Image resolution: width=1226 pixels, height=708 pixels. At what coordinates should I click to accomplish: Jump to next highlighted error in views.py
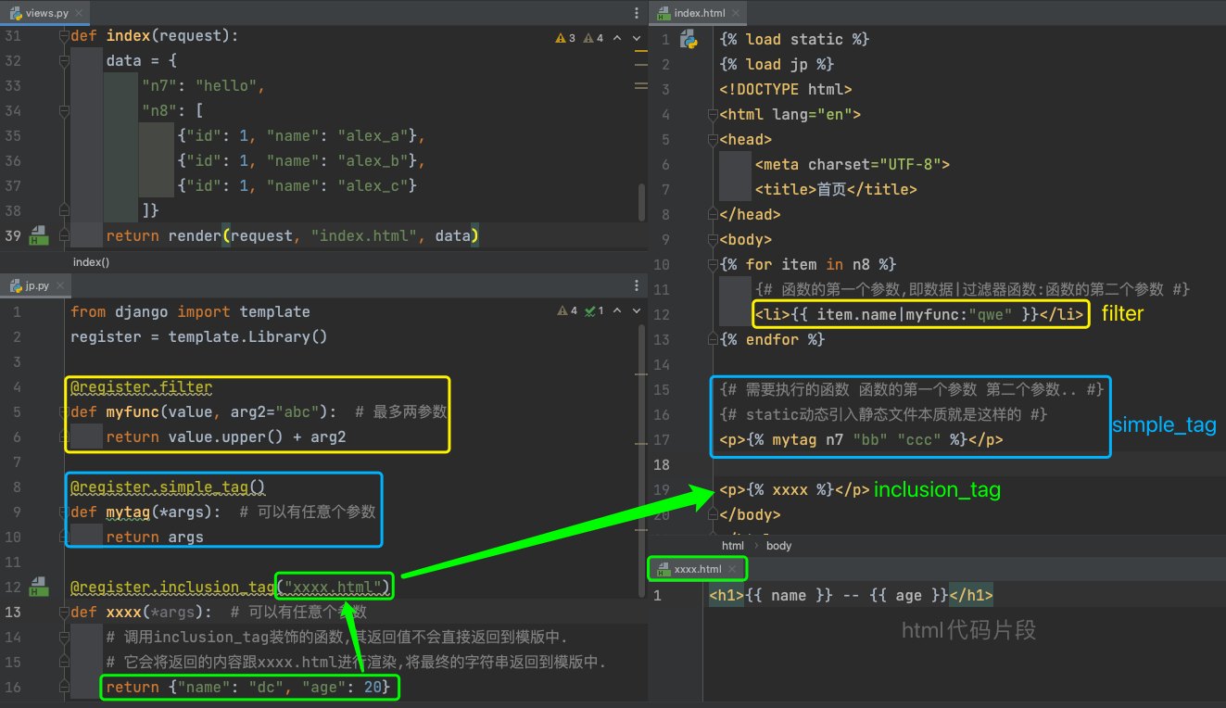click(x=637, y=38)
